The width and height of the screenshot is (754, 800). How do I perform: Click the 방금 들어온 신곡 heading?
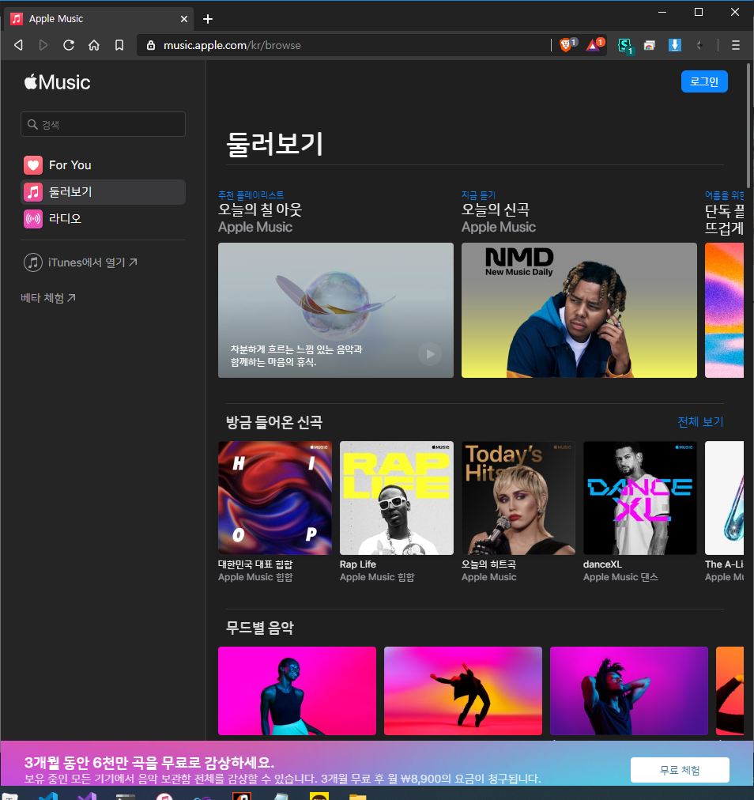[274, 422]
